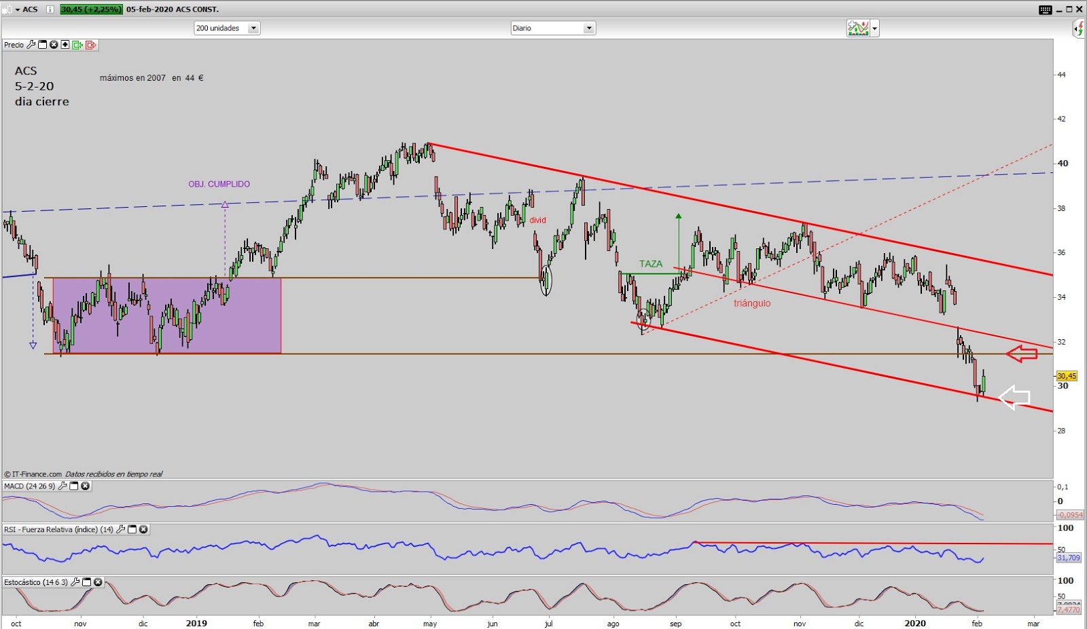Viewport: 1087px width, 629px height.
Task: Click the -0,0954 MACD value tag
Action: coord(1069,515)
